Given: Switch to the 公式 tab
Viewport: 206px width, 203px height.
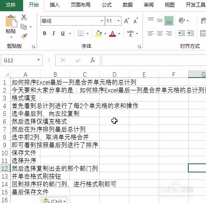Looking at the screenshot, I should pyautogui.click(x=107, y=5).
